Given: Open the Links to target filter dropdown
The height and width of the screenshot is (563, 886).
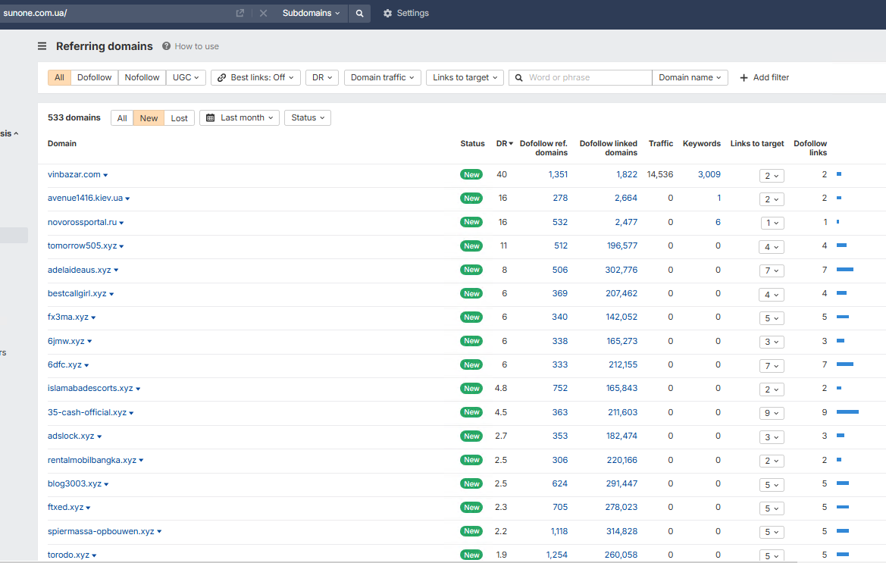Looking at the screenshot, I should click(465, 77).
